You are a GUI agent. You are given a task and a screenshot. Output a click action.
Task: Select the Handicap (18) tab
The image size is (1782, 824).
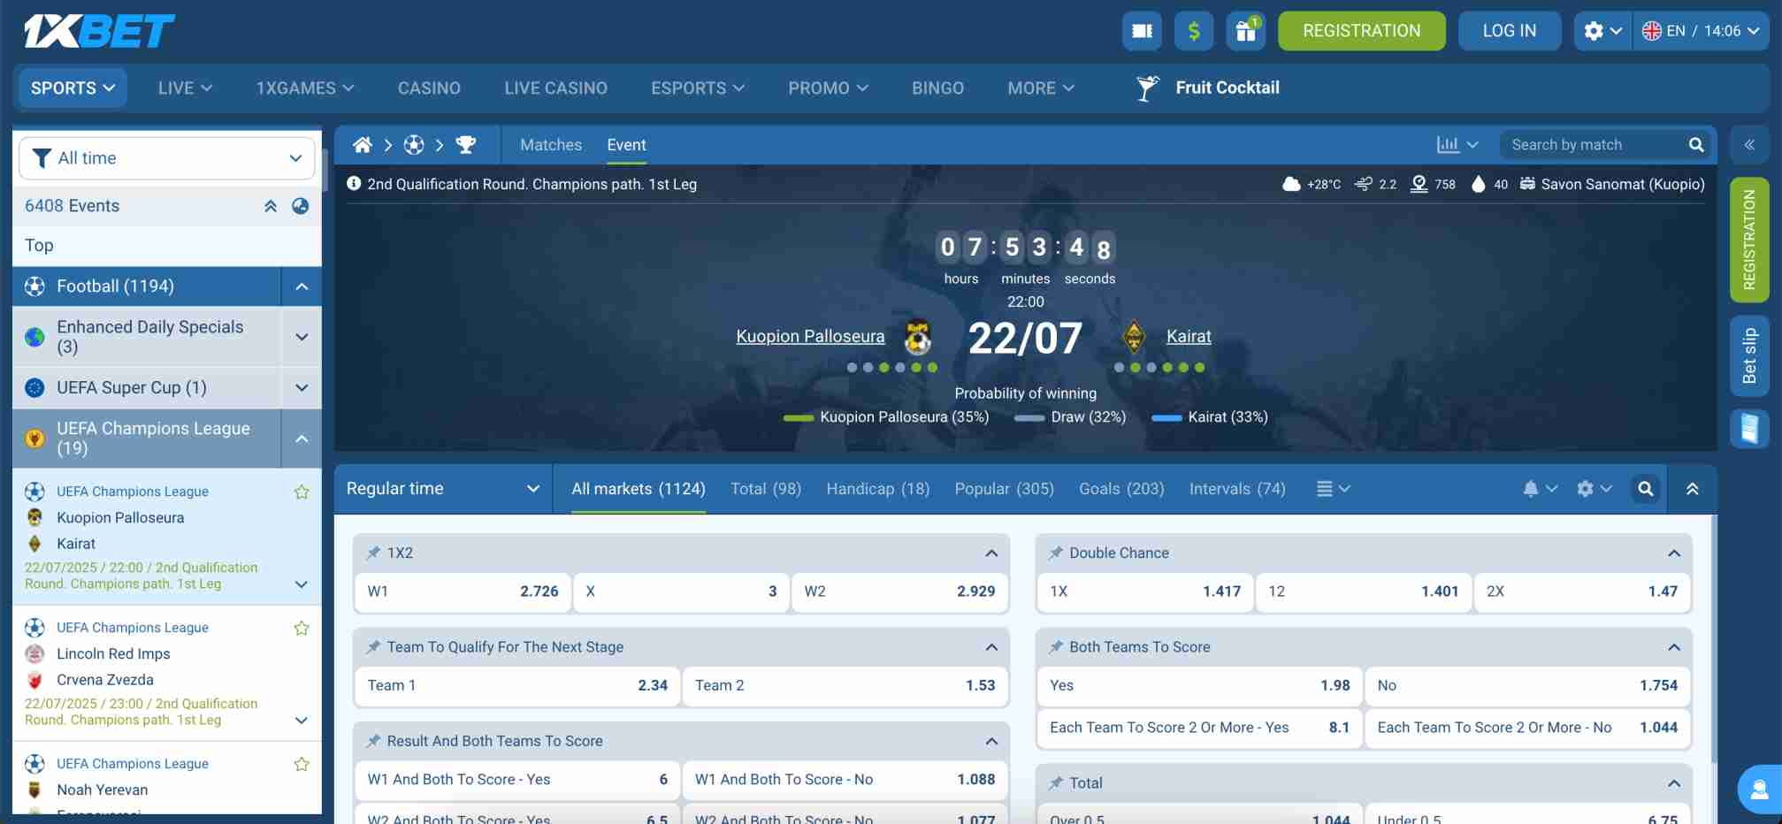[x=878, y=489]
